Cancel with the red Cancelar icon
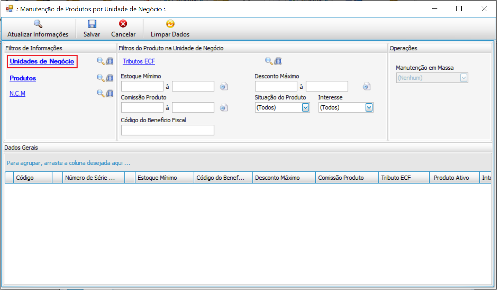 click(123, 24)
